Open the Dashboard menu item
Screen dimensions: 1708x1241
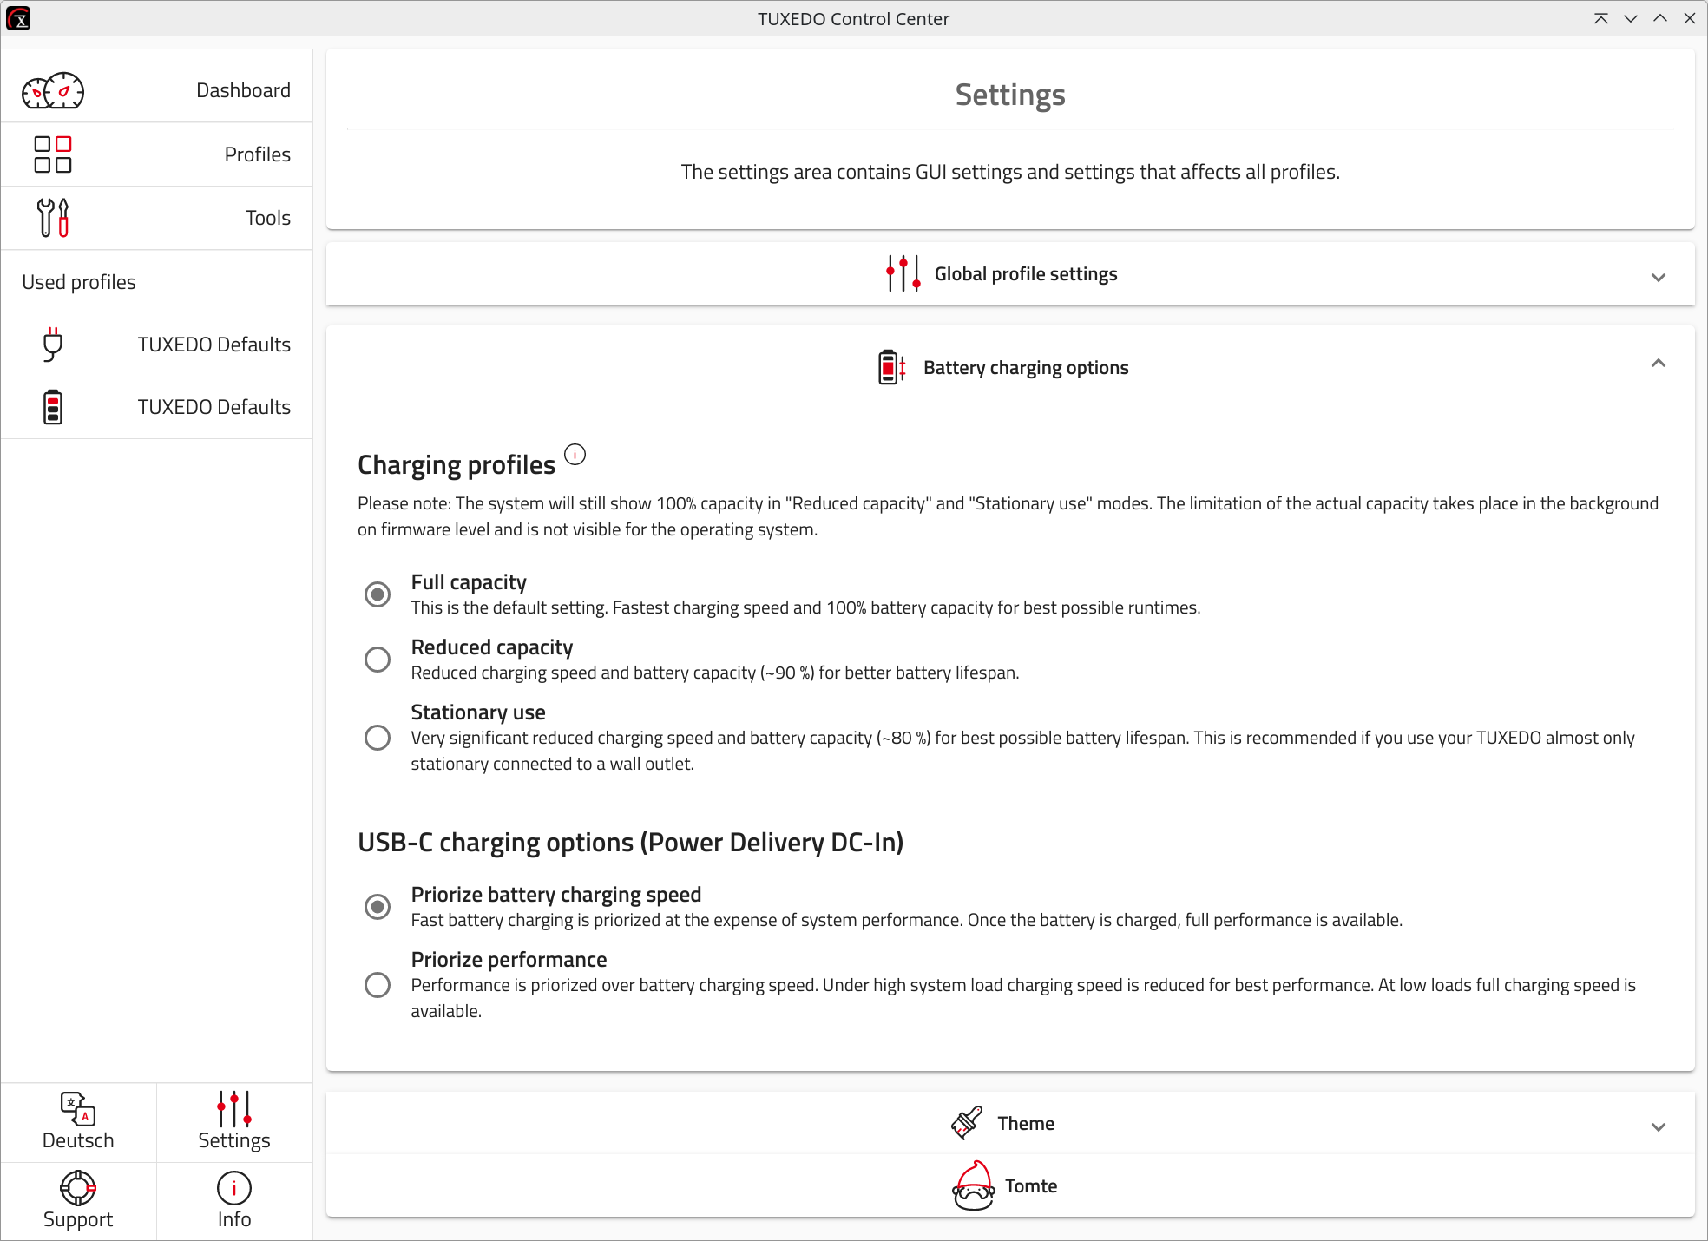[156, 90]
